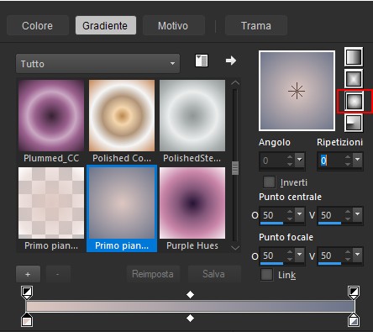Select the Polished Co... gradient thumbnail
Viewport: 373px width, 332px height.
[122, 115]
